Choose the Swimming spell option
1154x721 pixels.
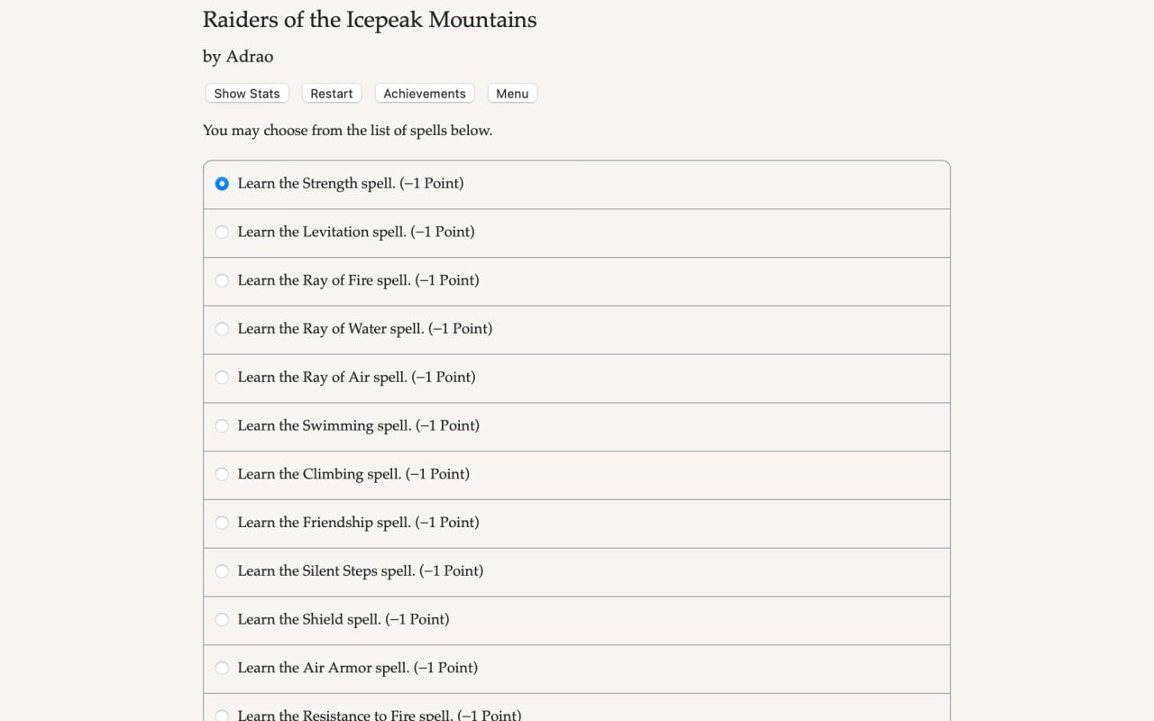(x=222, y=426)
